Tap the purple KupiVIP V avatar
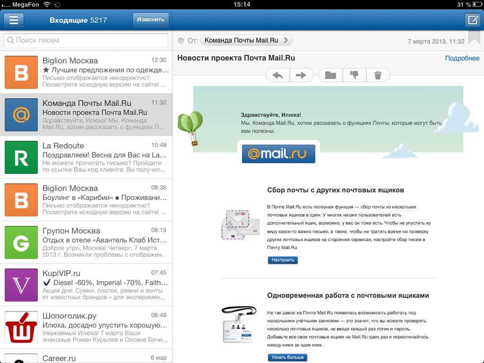Screen dimensions: 484x363 coord(21,285)
